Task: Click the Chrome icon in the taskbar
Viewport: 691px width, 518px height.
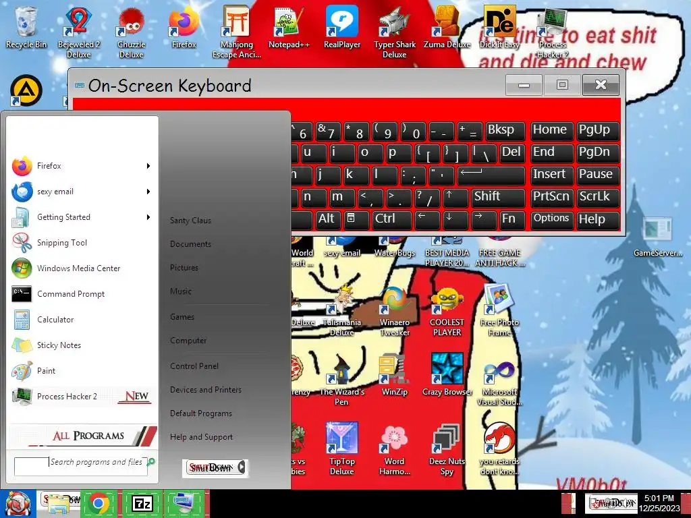Action: (99, 503)
